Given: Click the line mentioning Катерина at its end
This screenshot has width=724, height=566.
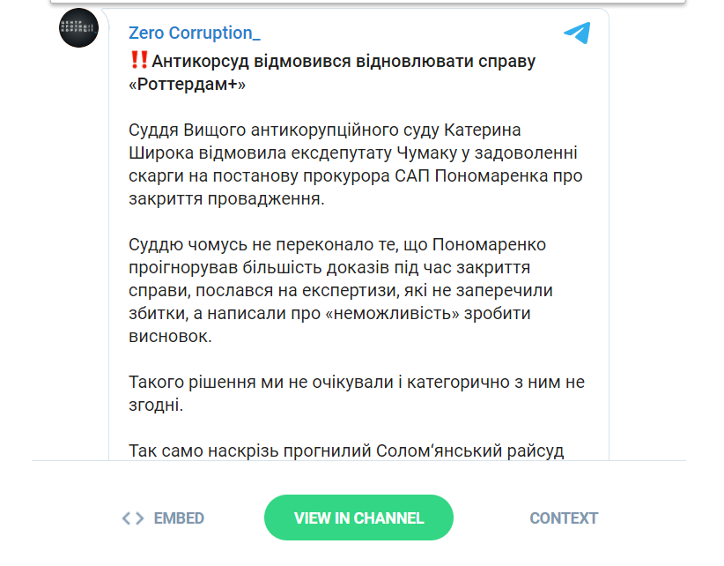Looking at the screenshot, I should pyautogui.click(x=325, y=130).
